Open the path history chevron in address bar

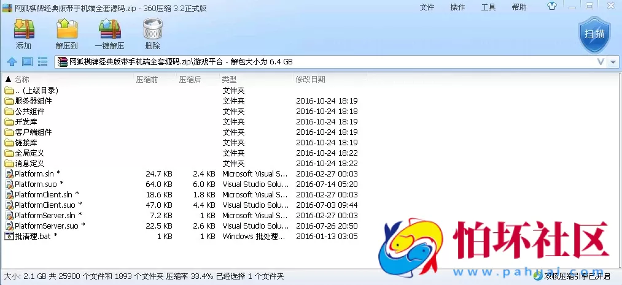[601, 62]
